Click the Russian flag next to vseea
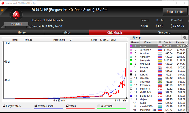The image size is (189, 113). 160,46
